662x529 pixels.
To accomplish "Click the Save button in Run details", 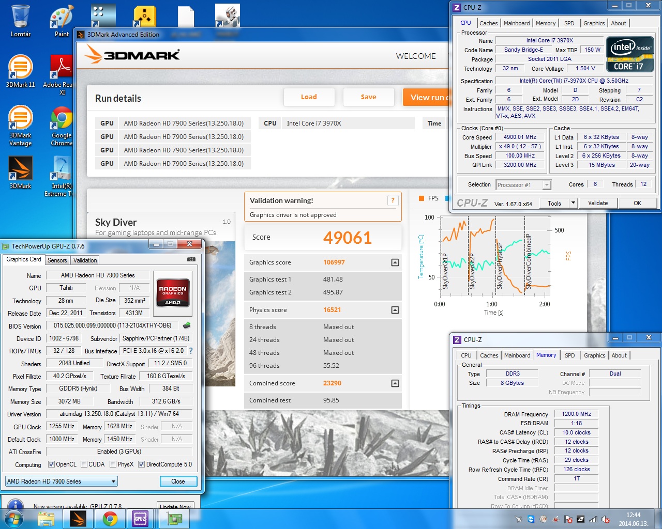I will [x=368, y=97].
